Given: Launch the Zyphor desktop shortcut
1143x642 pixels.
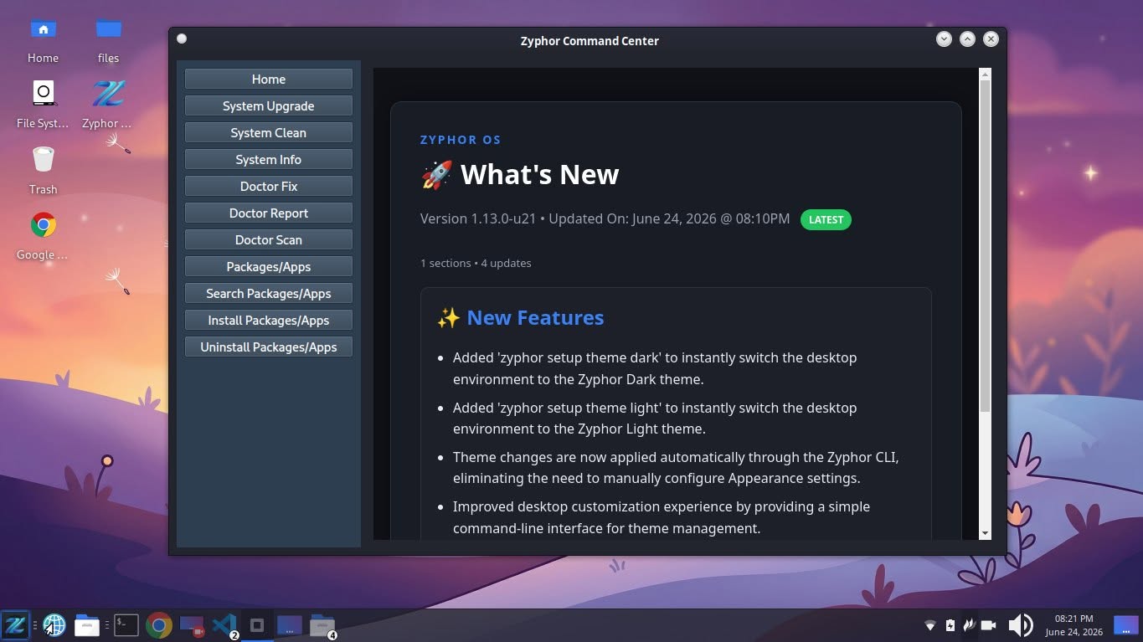Looking at the screenshot, I should coord(108,105).
